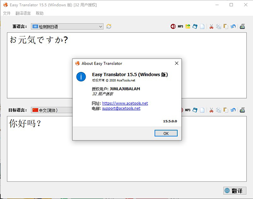
Task: Cut source text with the scissors icon
Action: pyautogui.click(x=211, y=26)
